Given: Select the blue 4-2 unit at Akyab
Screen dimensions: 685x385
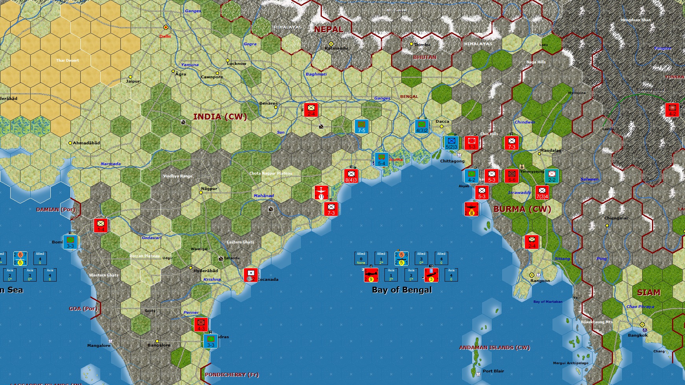Looking at the screenshot, I should click(471, 176).
